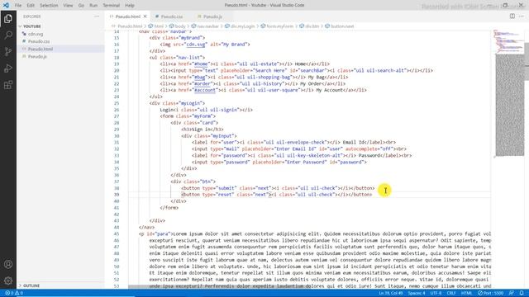Viewport: 529px width, 297px height.
Task: Click the line and column status entry
Action: (390, 293)
